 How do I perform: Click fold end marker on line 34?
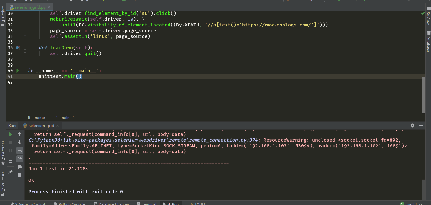[25, 36]
